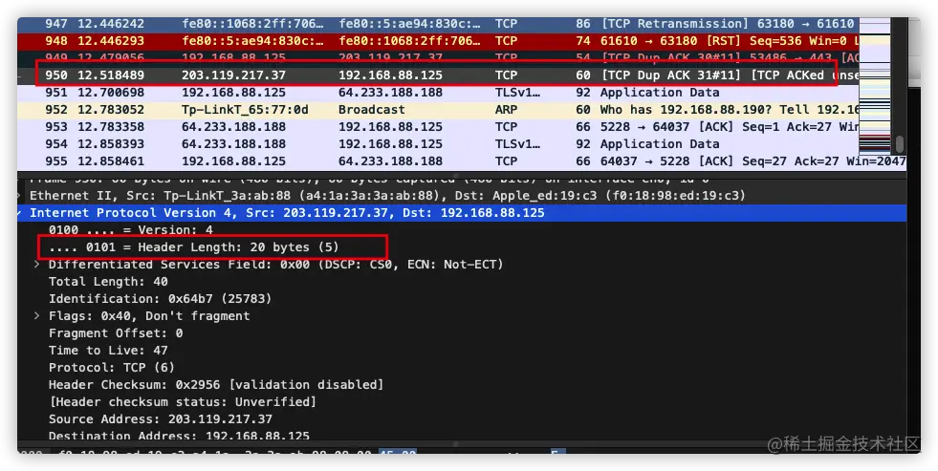Click the 'Fragment Offset: 0' field

(x=116, y=332)
